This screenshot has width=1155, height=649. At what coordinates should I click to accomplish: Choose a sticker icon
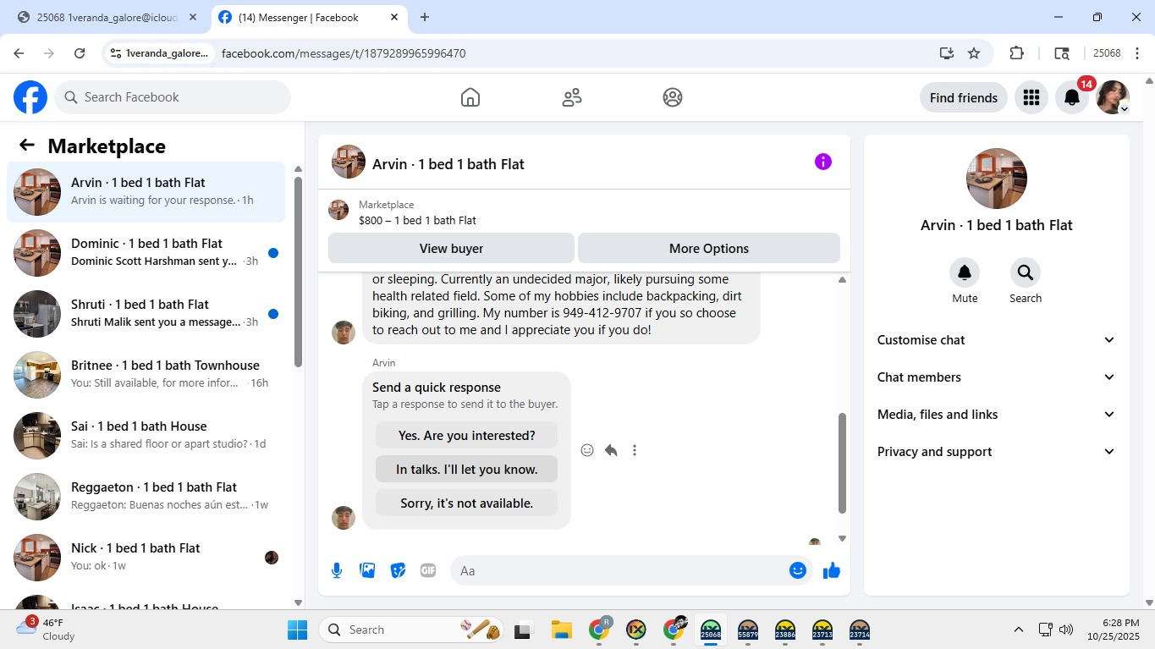(x=398, y=570)
